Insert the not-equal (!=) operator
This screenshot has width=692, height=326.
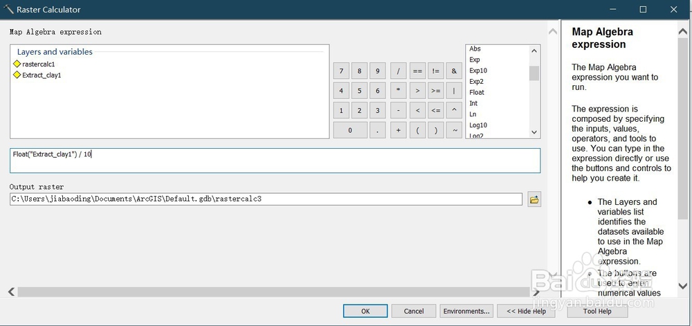click(x=435, y=71)
